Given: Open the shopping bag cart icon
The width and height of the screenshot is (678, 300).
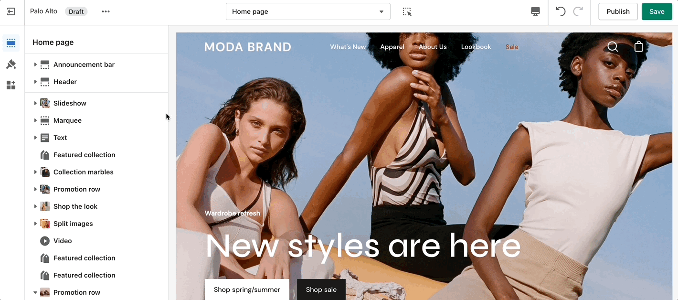Looking at the screenshot, I should [639, 46].
